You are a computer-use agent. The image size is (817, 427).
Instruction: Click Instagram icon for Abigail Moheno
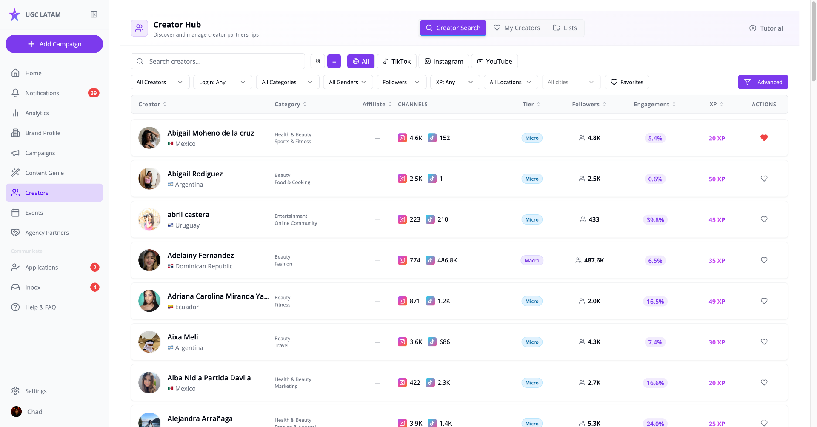click(402, 138)
